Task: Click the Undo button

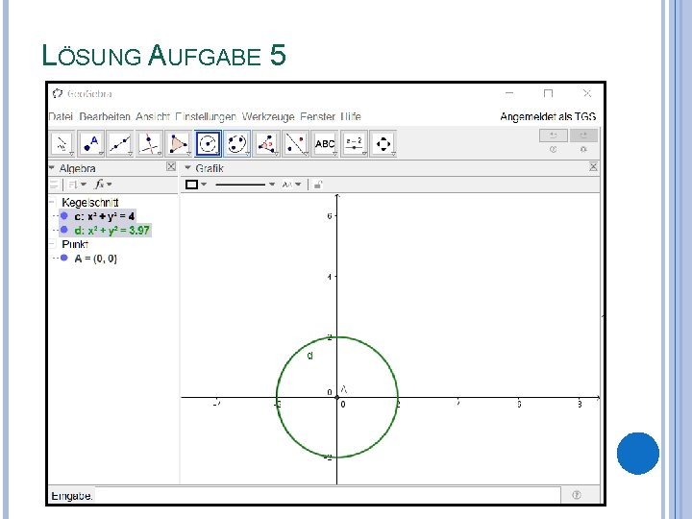Action: pyautogui.click(x=553, y=136)
